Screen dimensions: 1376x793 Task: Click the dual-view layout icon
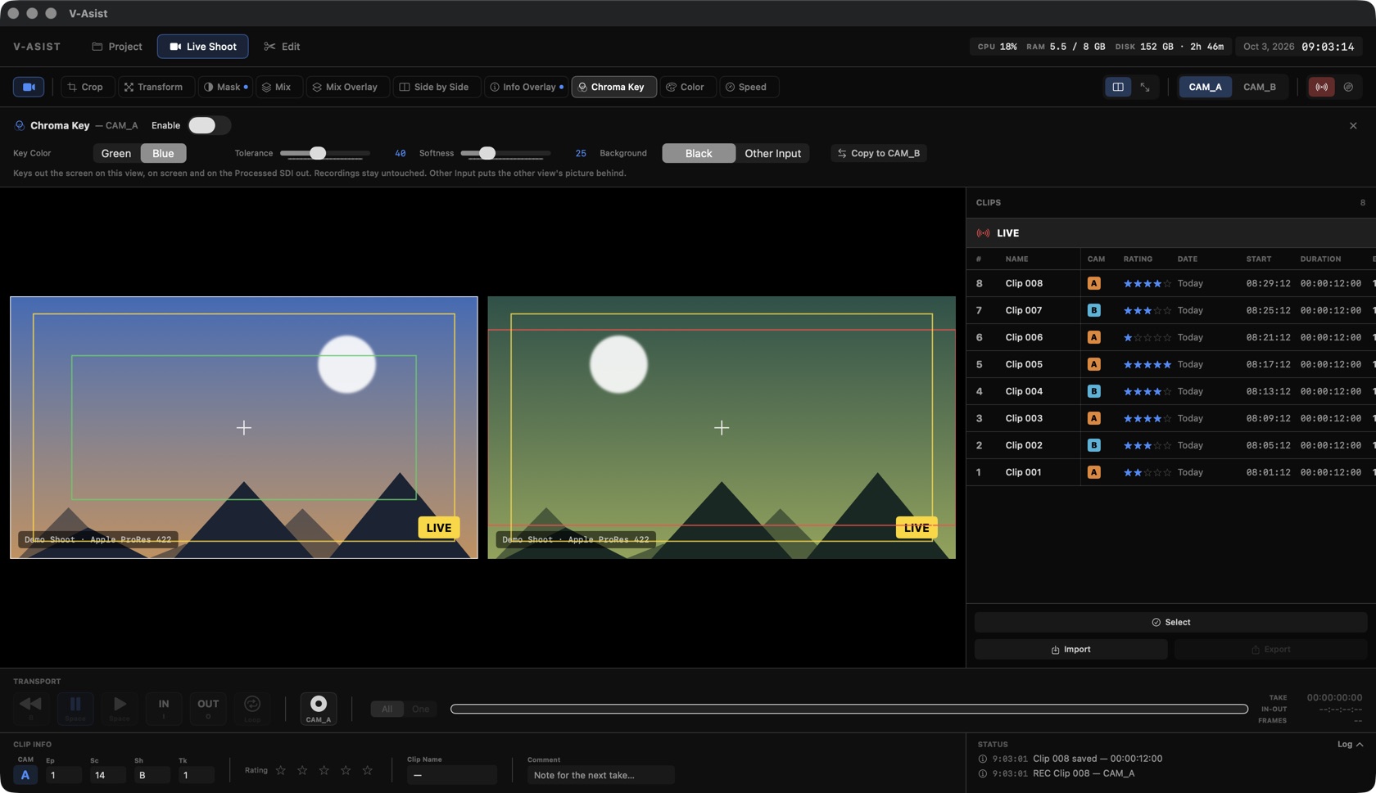(x=1118, y=87)
